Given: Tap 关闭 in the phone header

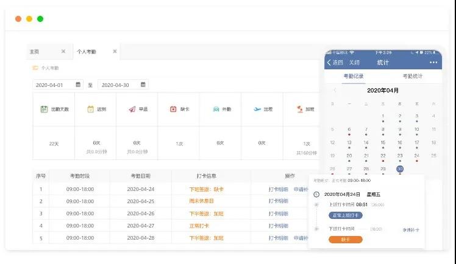Looking at the screenshot, I should point(354,63).
